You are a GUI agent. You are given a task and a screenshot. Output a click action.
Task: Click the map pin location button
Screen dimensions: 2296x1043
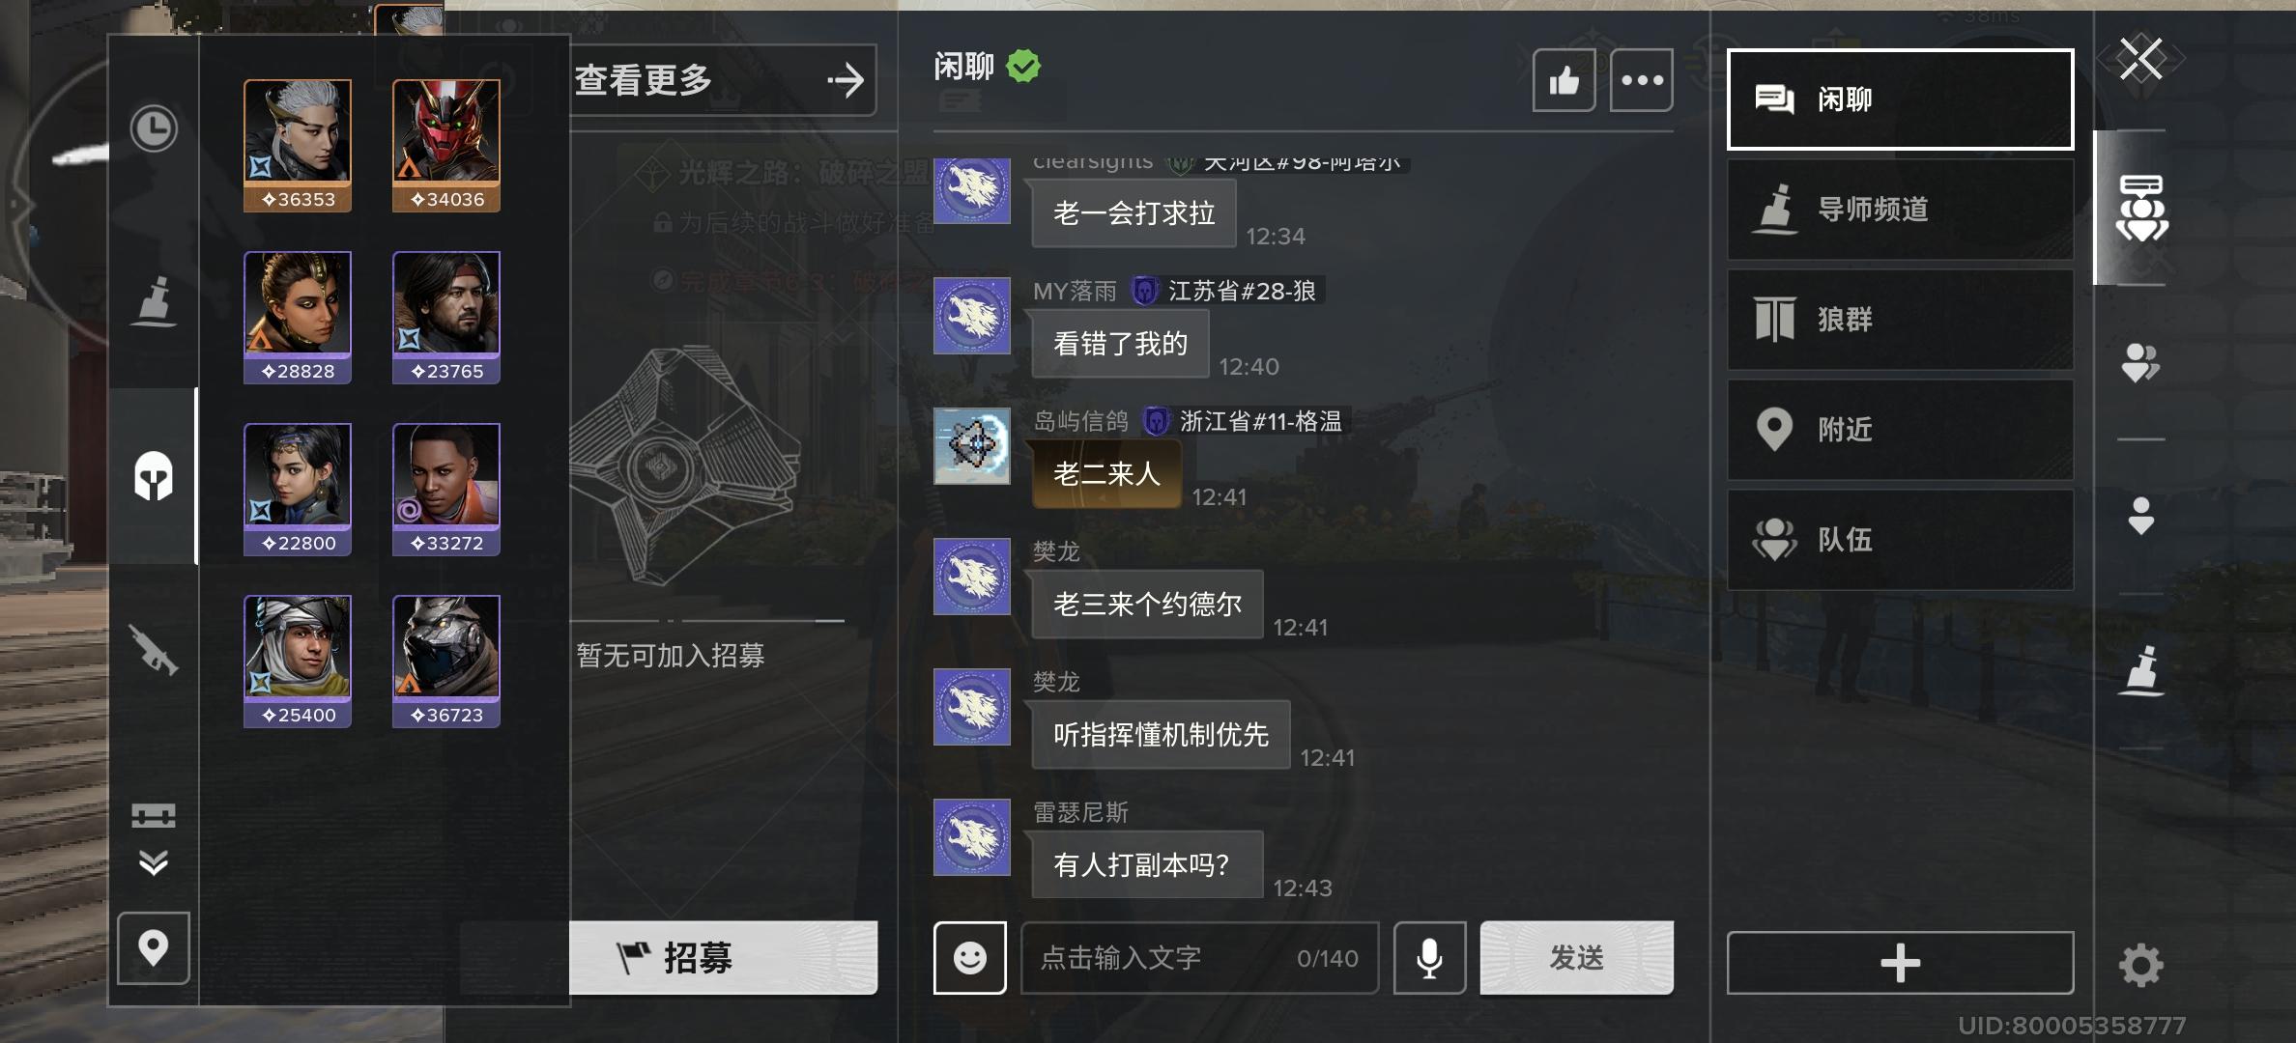pyautogui.click(x=154, y=947)
